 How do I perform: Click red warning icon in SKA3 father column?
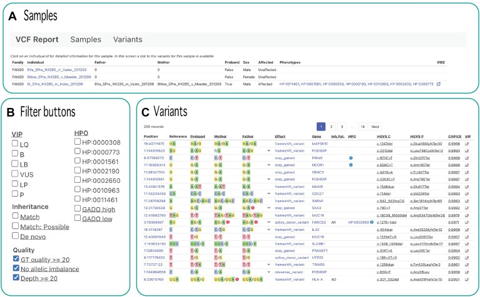(254, 207)
